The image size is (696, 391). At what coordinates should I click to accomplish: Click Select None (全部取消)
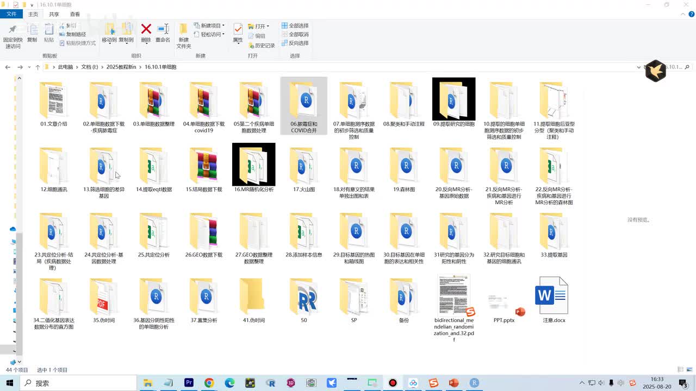[x=295, y=34]
